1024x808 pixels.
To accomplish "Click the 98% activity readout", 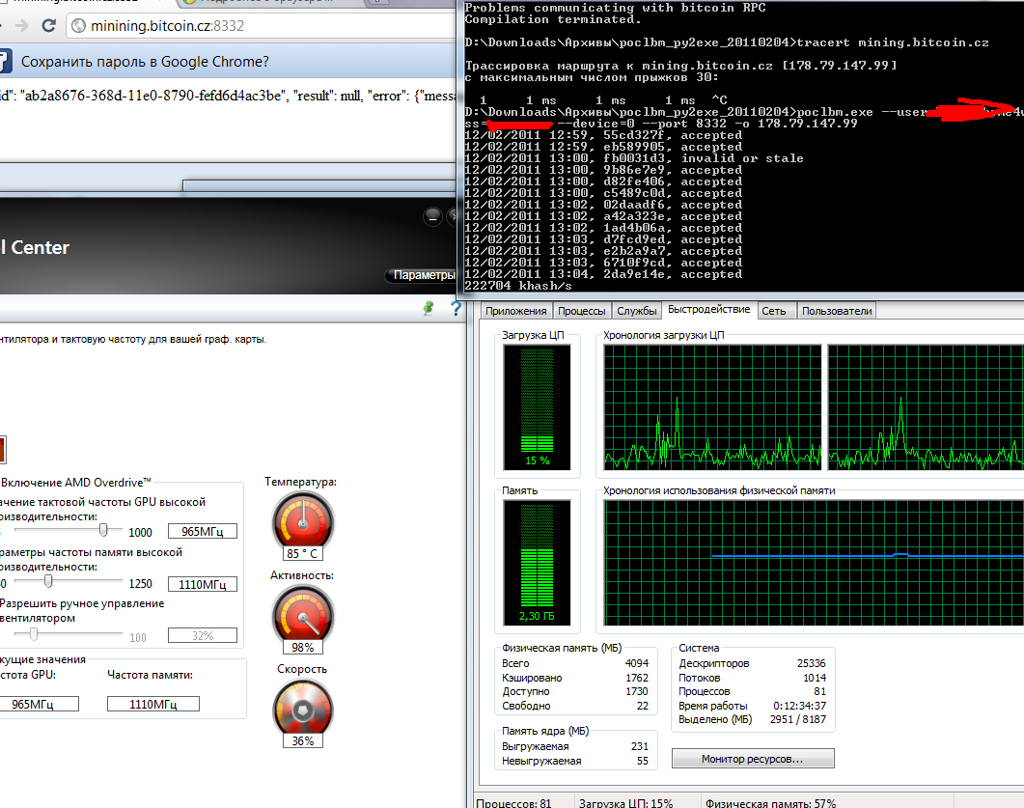I will coord(302,648).
